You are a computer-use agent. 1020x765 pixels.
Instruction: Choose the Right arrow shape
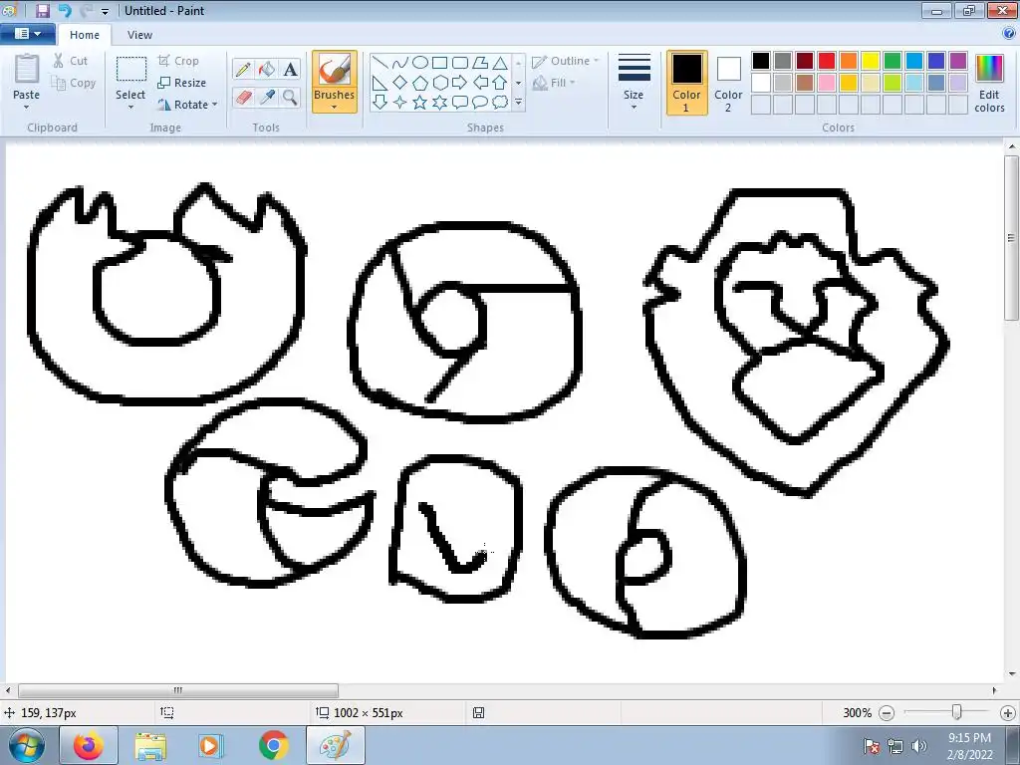(x=460, y=83)
